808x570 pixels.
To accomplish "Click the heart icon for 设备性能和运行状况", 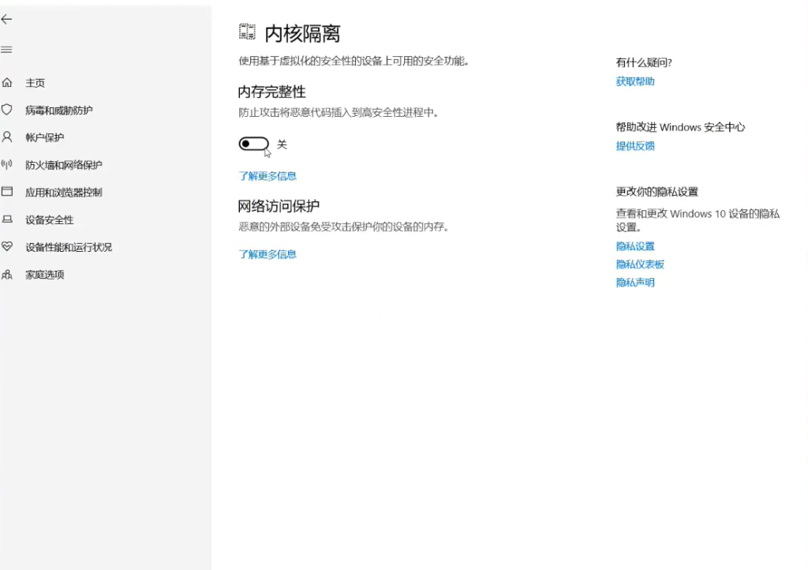I will (x=7, y=246).
